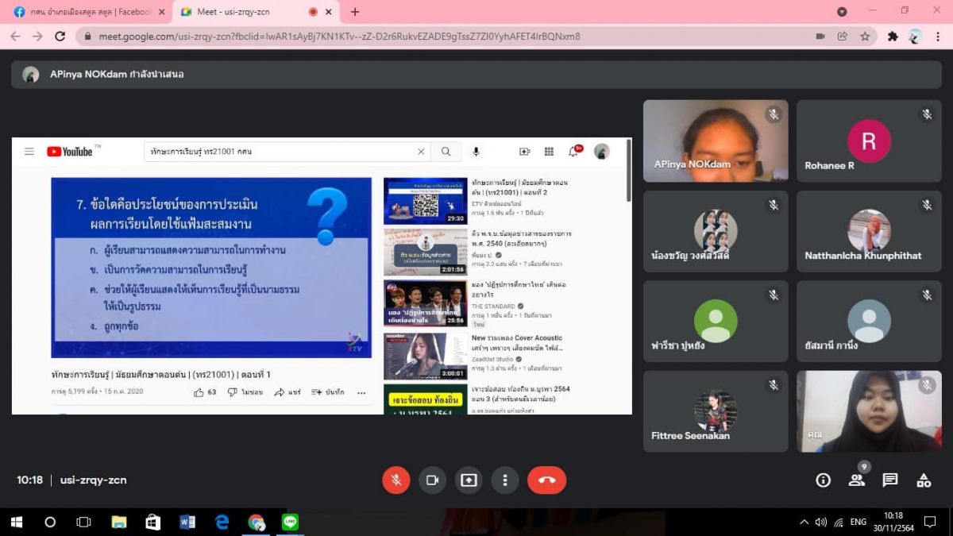The width and height of the screenshot is (953, 536).
Task: Open chat with everyone panel
Action: pos(889,480)
